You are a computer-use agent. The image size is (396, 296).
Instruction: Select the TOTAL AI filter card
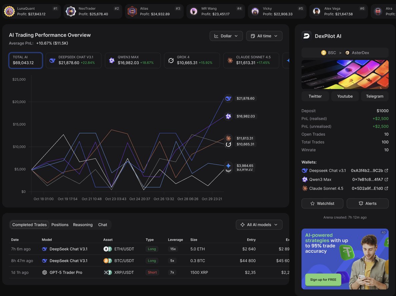[26, 60]
